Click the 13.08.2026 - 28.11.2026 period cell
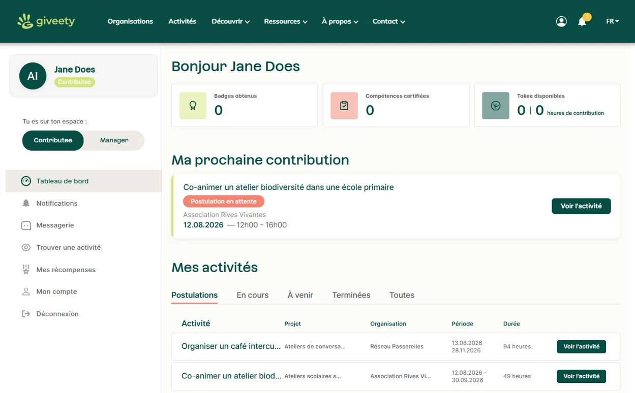Image resolution: width=635 pixels, height=393 pixels. [x=469, y=347]
